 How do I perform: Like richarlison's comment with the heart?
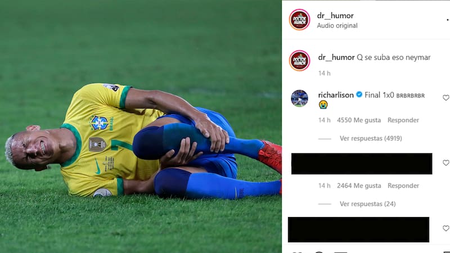click(x=445, y=98)
